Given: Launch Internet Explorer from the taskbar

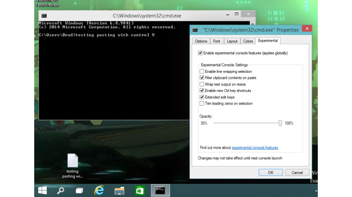Looking at the screenshot, I should 100,190.
